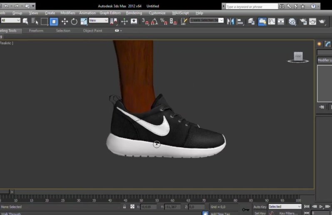Open the 'View' reference coordinate dropdown
This screenshot has width=332, height=215.
[x=98, y=20]
